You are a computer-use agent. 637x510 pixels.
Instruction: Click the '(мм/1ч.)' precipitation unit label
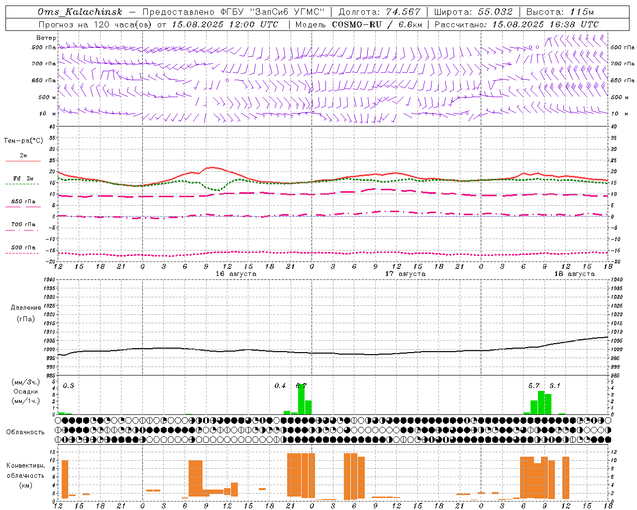(26, 401)
